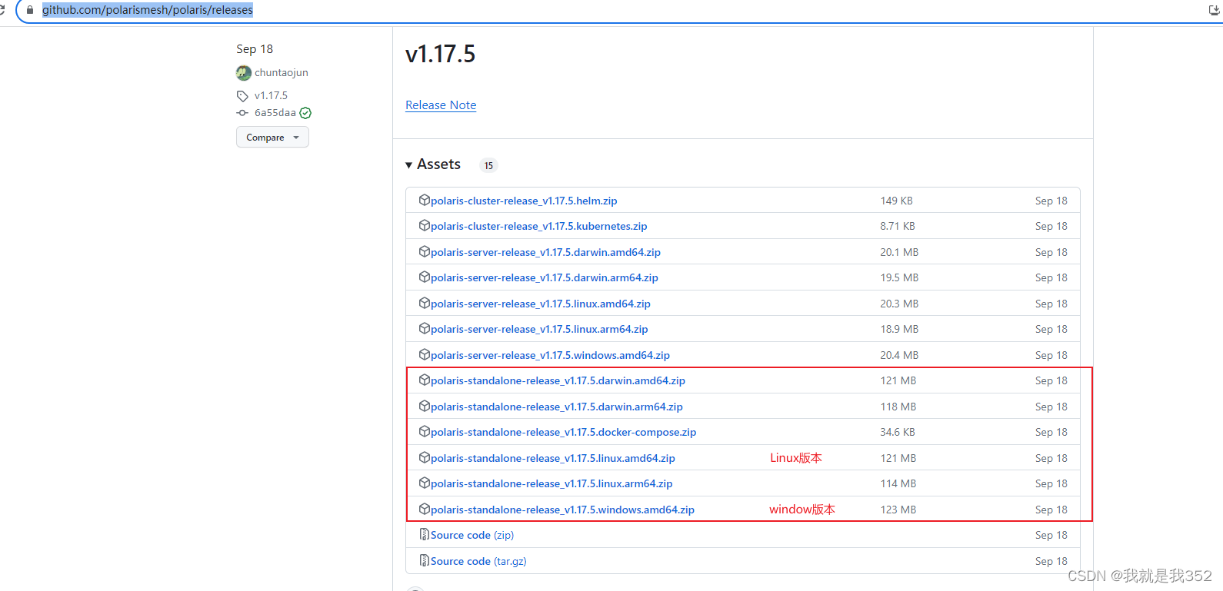Click the 20.4 MB size value
Viewport: 1223px width, 591px height.
(x=900, y=355)
